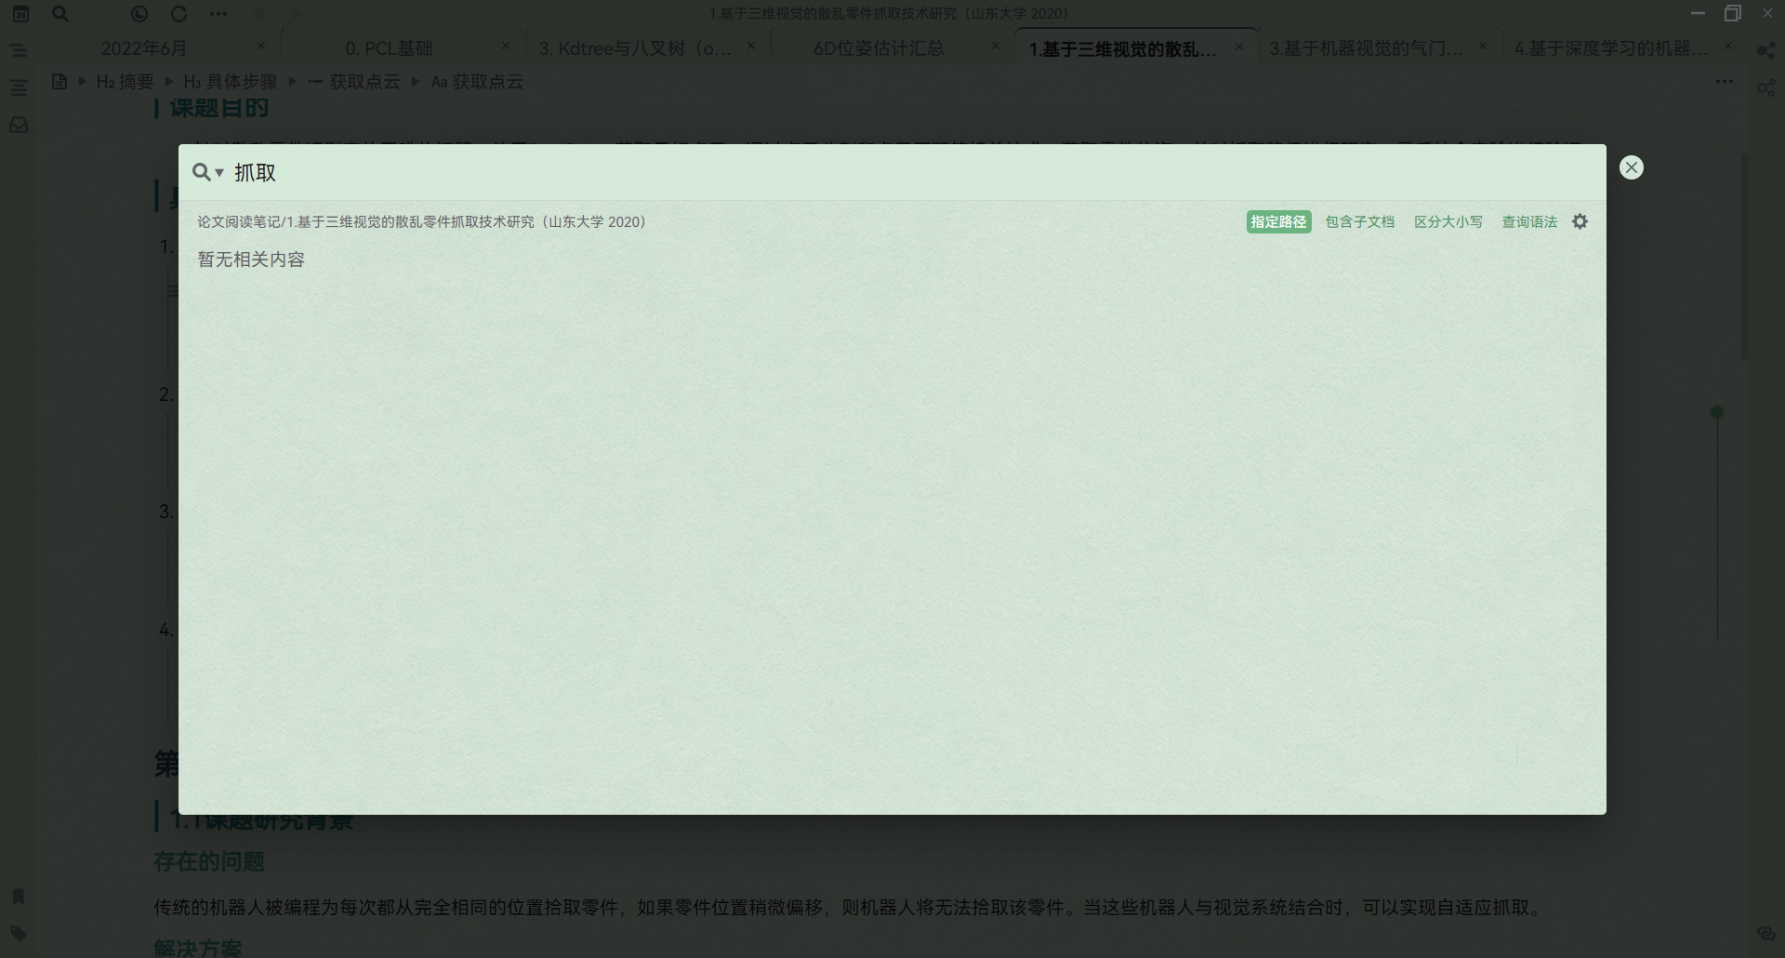Jump to H2 摘要 breadcrumb

pyautogui.click(x=126, y=82)
